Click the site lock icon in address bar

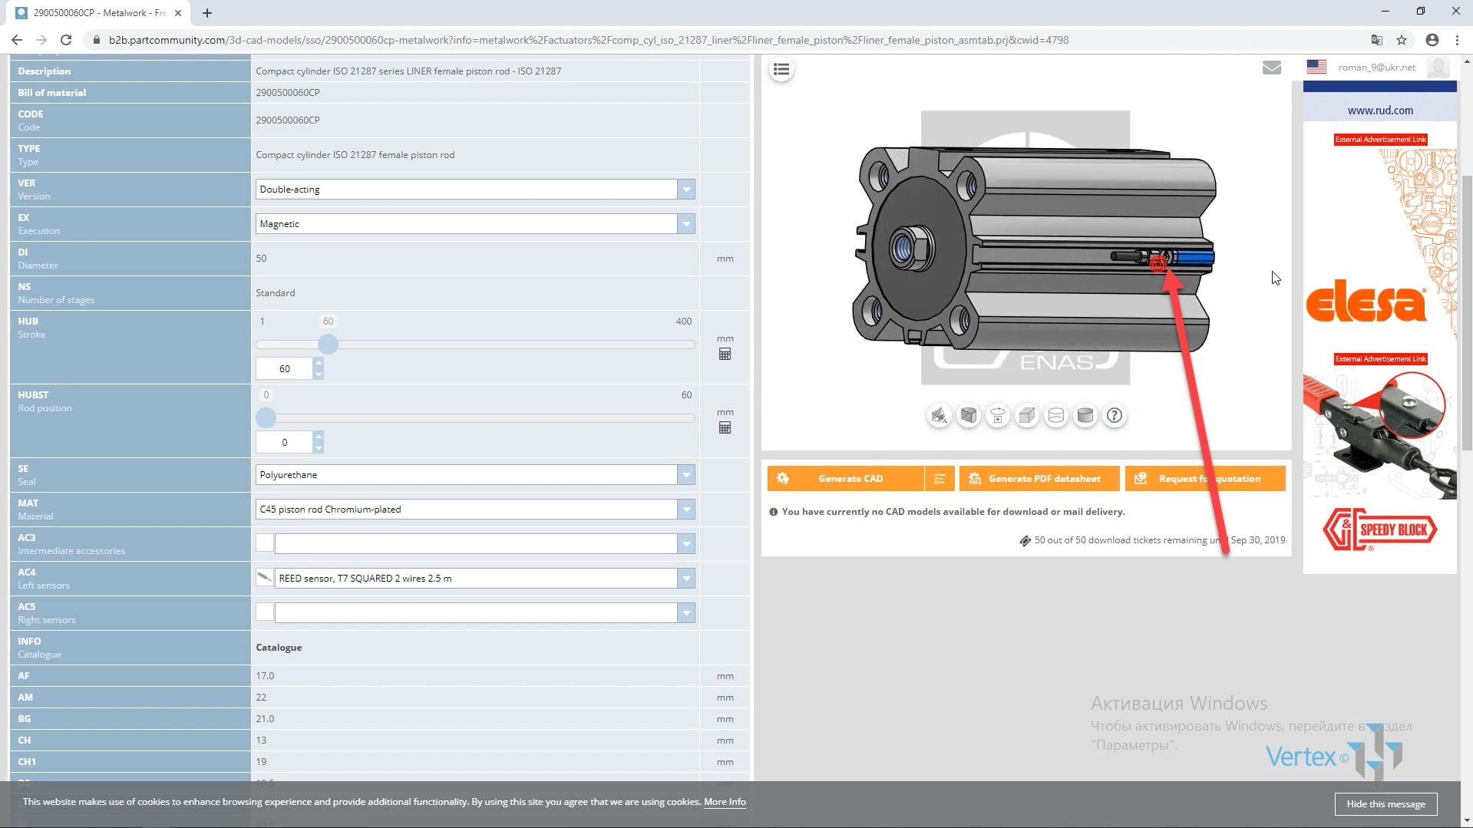(x=96, y=40)
